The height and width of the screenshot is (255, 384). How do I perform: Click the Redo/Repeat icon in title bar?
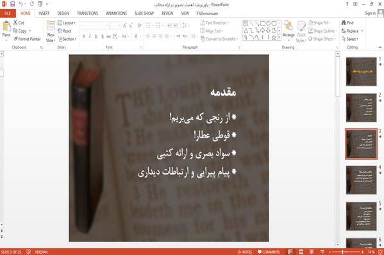point(32,4)
